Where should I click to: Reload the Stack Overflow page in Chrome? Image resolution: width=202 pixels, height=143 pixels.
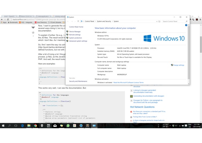click(8, 19)
